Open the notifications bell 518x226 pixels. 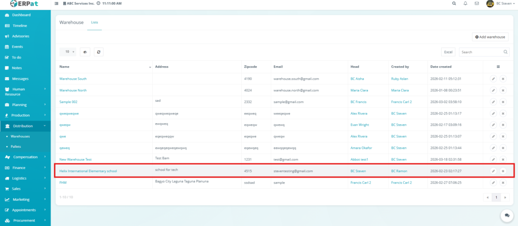click(465, 4)
